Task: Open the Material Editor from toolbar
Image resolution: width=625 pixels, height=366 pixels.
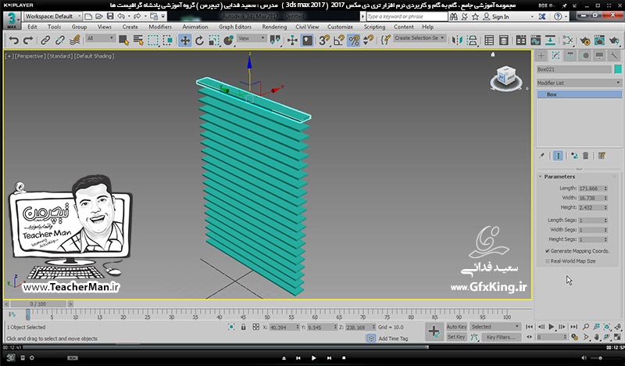Action: tap(568, 41)
